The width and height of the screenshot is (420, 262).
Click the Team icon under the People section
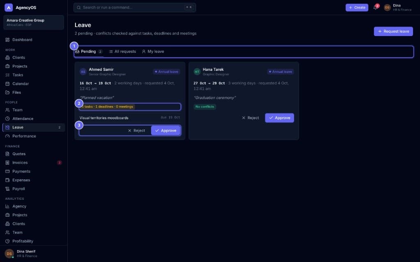click(7, 110)
